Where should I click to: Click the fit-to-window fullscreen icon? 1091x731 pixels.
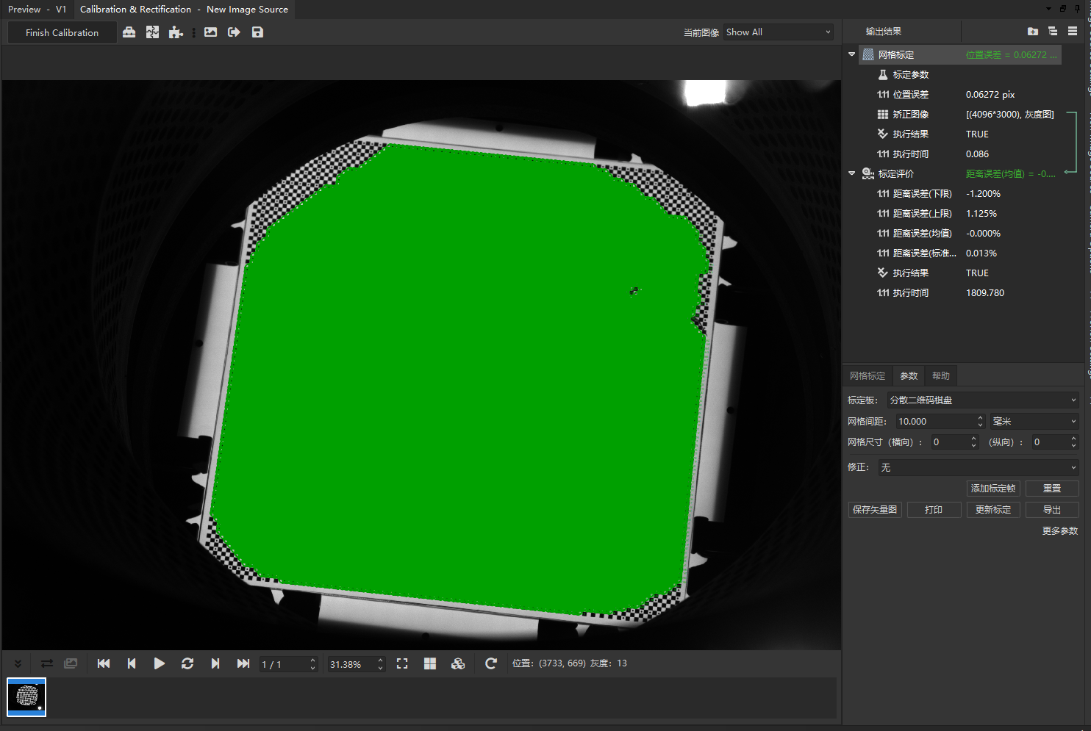pyautogui.click(x=402, y=663)
